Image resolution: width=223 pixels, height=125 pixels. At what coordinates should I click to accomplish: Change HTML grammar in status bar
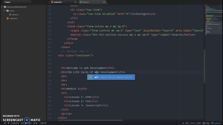click(x=199, y=123)
